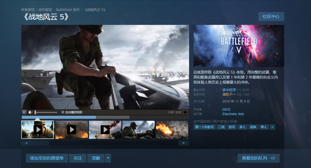
Task: Open Battlefield 系列 breadcrumb link
Action: (68, 10)
